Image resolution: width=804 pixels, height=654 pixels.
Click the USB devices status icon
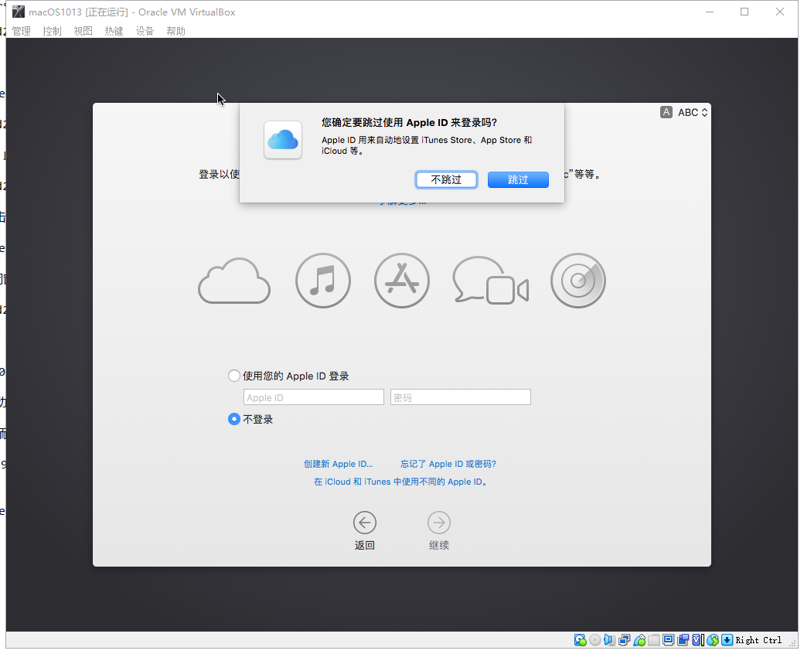click(x=639, y=640)
